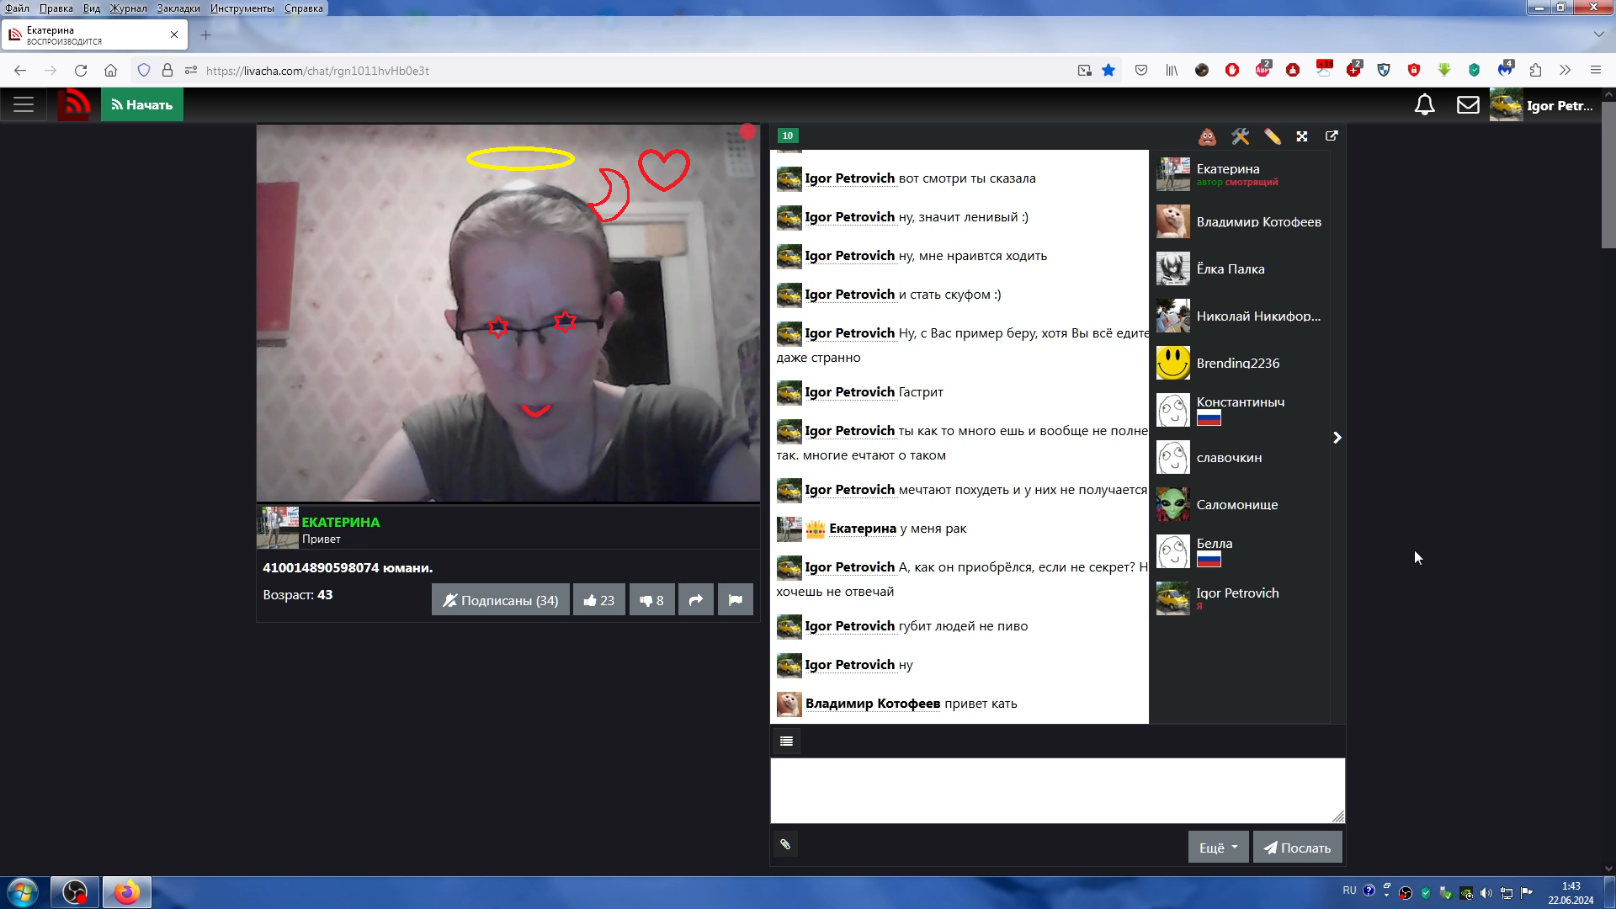Click the attachment paperclip icon
This screenshot has height=909, width=1616.
(x=785, y=844)
